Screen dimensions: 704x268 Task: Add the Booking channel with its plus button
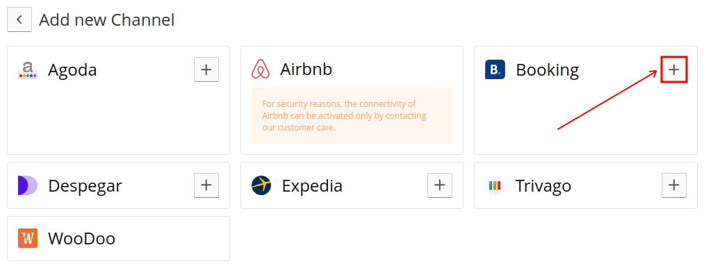[674, 69]
